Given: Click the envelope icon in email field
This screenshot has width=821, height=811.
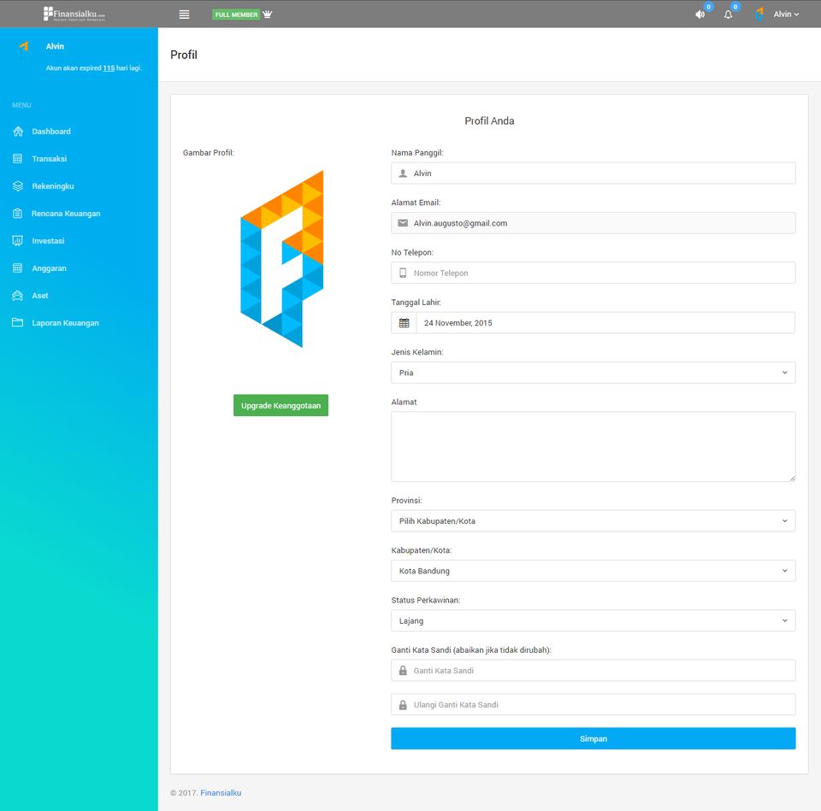Looking at the screenshot, I should click(403, 223).
